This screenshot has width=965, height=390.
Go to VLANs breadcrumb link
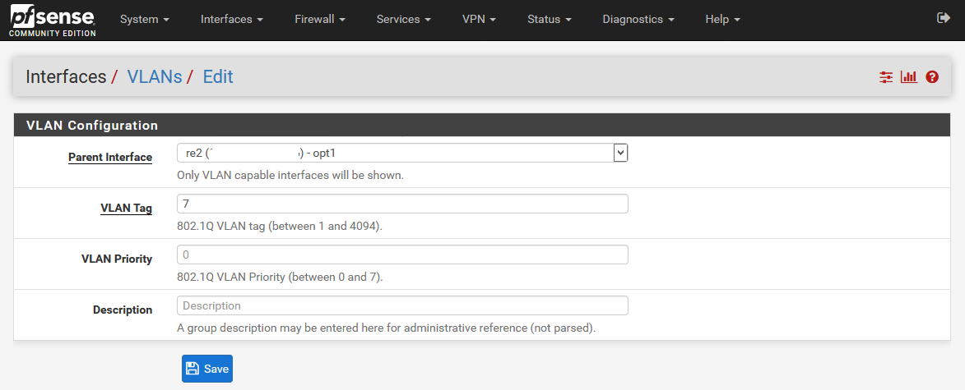tap(154, 77)
